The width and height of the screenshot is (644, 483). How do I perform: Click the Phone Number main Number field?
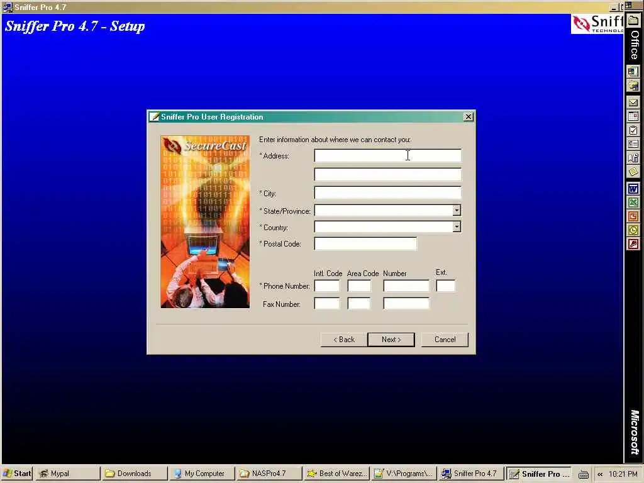(x=406, y=286)
